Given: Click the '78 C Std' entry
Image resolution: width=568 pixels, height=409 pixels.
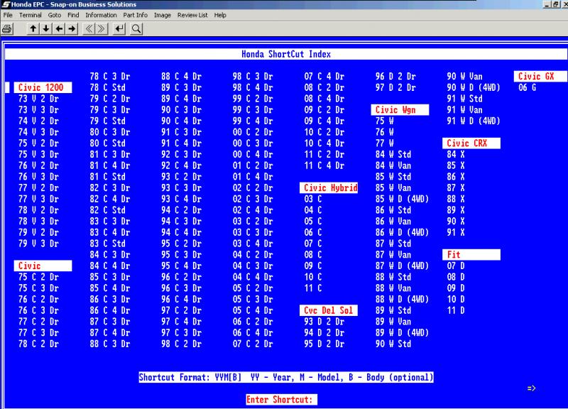Looking at the screenshot, I should pos(108,87).
